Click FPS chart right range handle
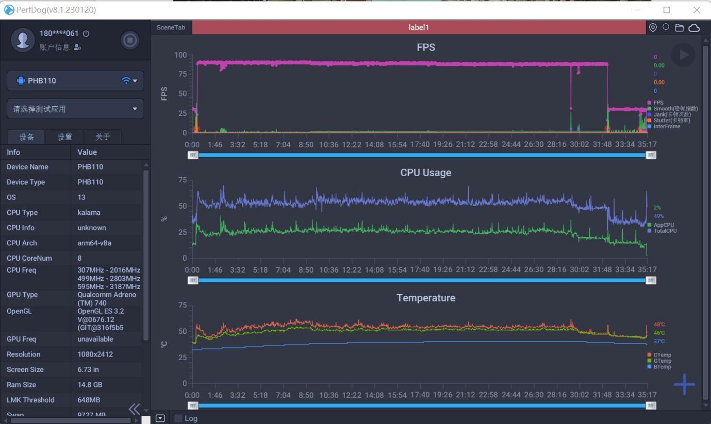The height and width of the screenshot is (424, 711). coord(651,155)
